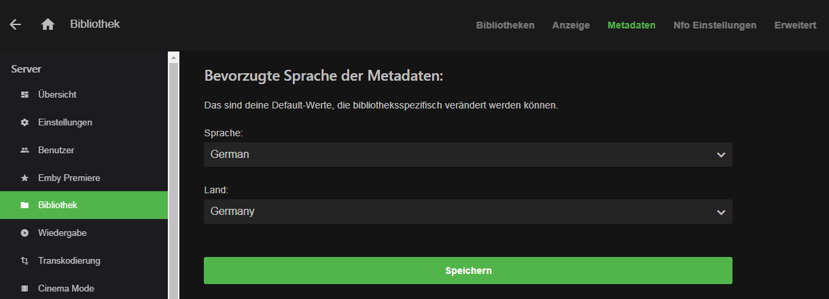Open the Nfo Einstellungen tab
This screenshot has height=299, width=829.
715,25
